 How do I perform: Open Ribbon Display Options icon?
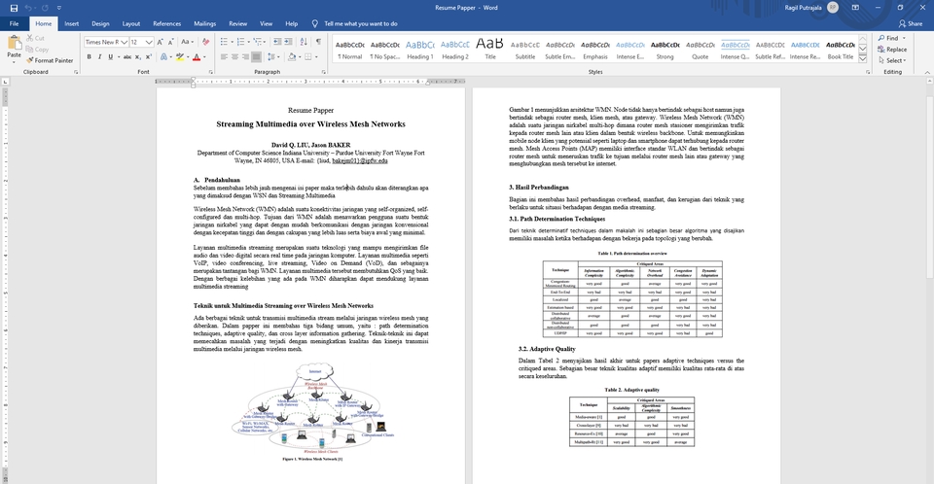point(855,8)
